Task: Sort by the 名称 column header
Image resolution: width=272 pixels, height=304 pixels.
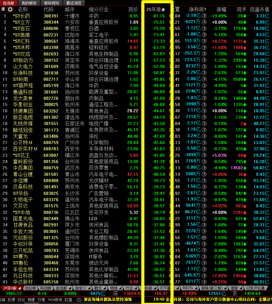Action: tap(23, 9)
